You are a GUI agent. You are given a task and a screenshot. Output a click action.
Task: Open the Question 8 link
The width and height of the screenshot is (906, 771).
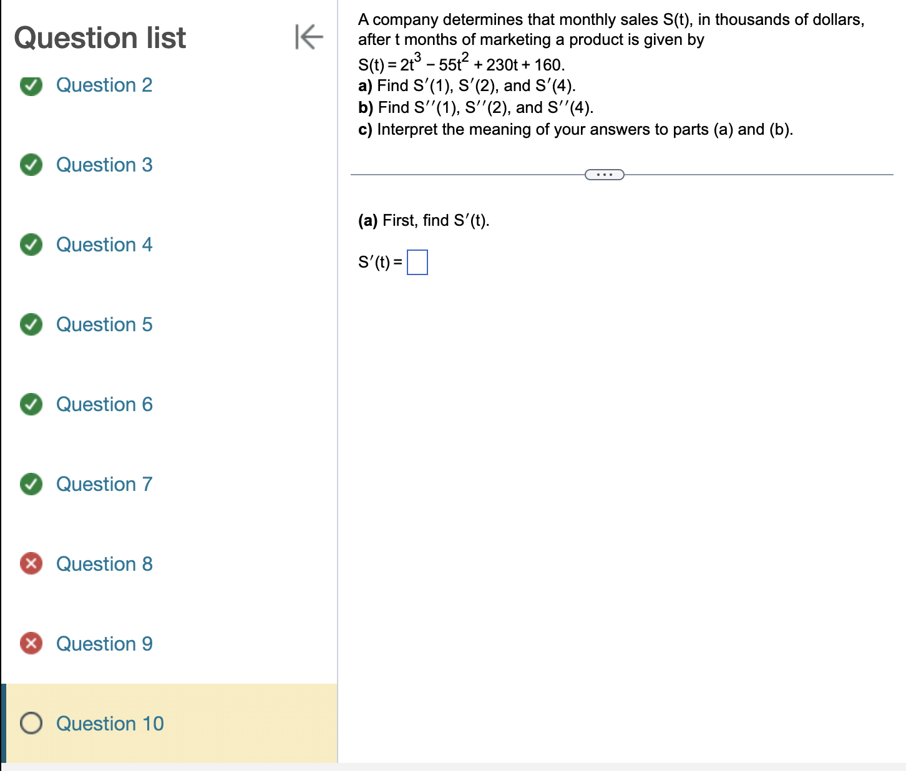[x=104, y=564]
